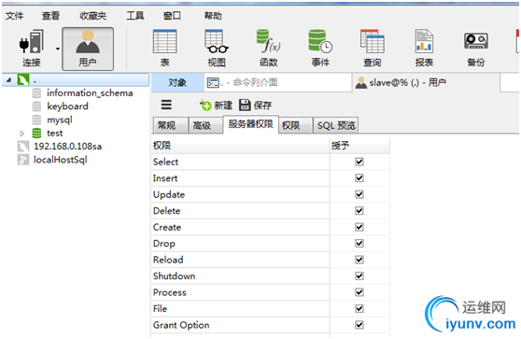Select the keyboard database
Viewport: 521px width, 339px height.
[67, 106]
